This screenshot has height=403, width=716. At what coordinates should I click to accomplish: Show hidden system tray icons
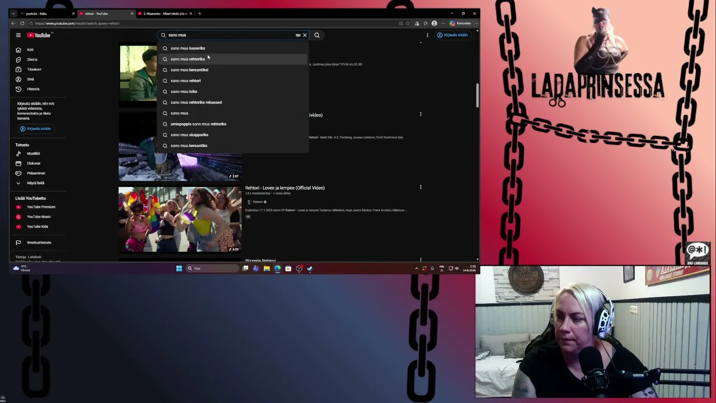(416, 269)
